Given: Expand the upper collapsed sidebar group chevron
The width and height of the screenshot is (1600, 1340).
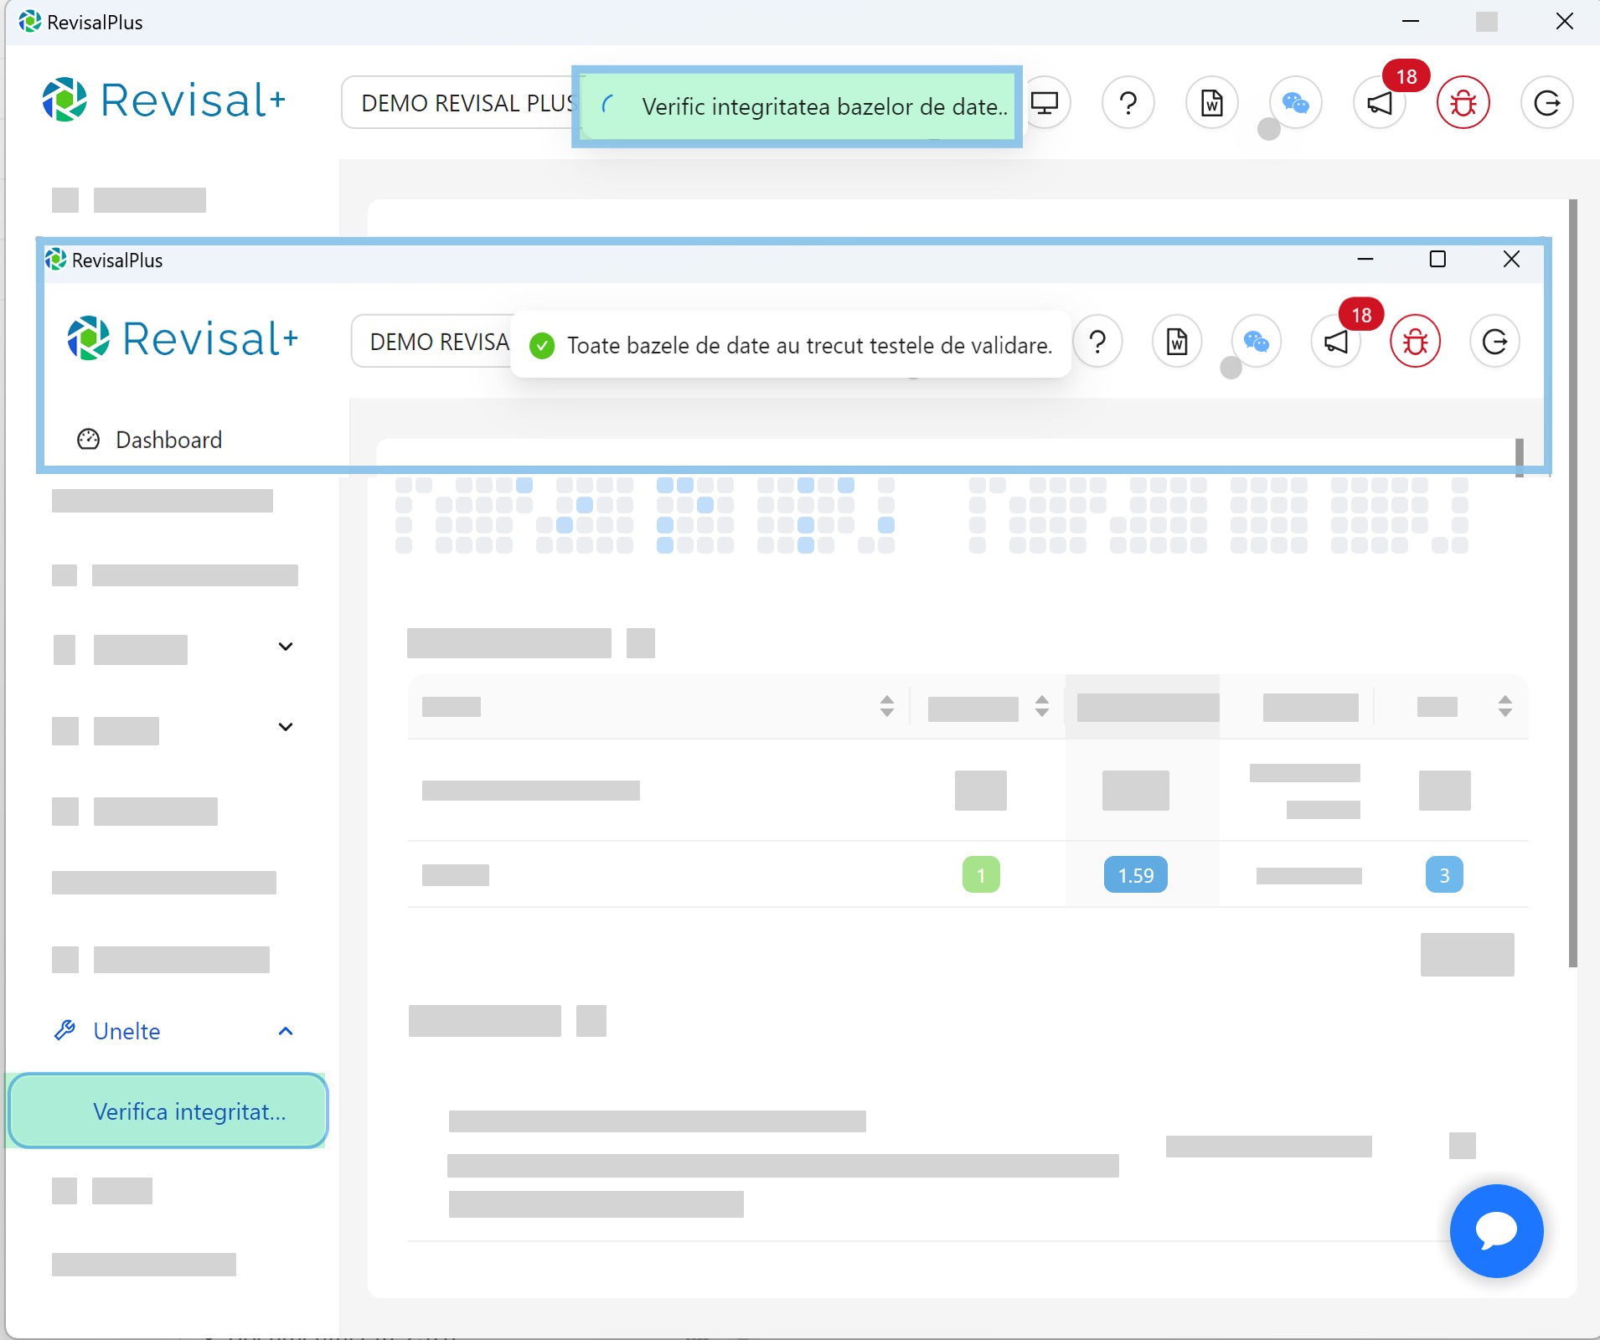Looking at the screenshot, I should pos(285,647).
